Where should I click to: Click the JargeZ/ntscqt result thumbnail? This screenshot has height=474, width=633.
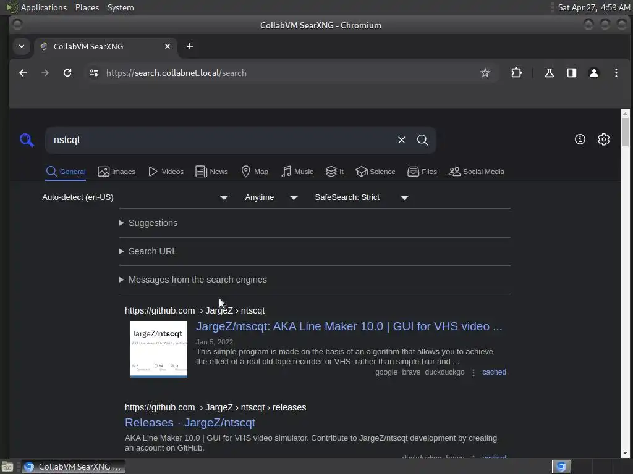pyautogui.click(x=159, y=349)
